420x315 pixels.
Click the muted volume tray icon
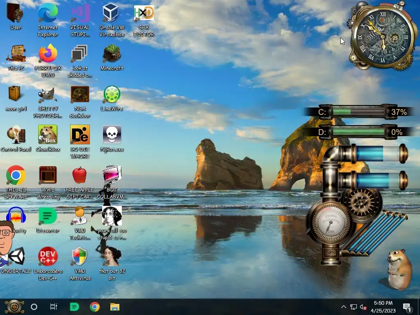pos(363,307)
